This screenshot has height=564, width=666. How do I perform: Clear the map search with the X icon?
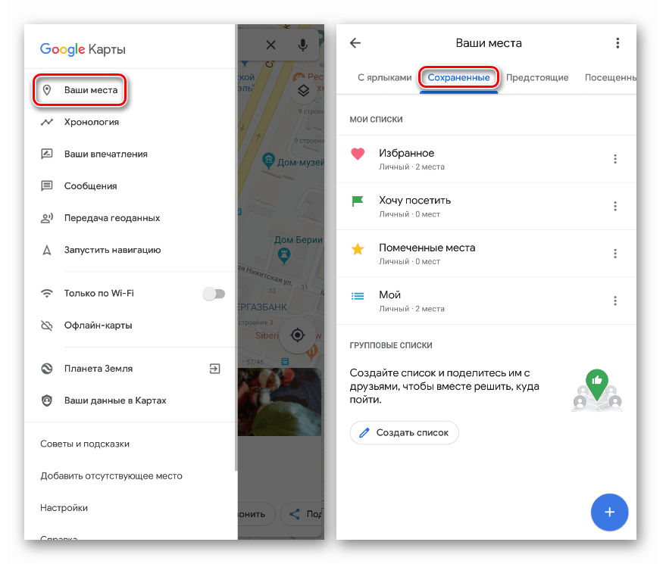tap(270, 45)
